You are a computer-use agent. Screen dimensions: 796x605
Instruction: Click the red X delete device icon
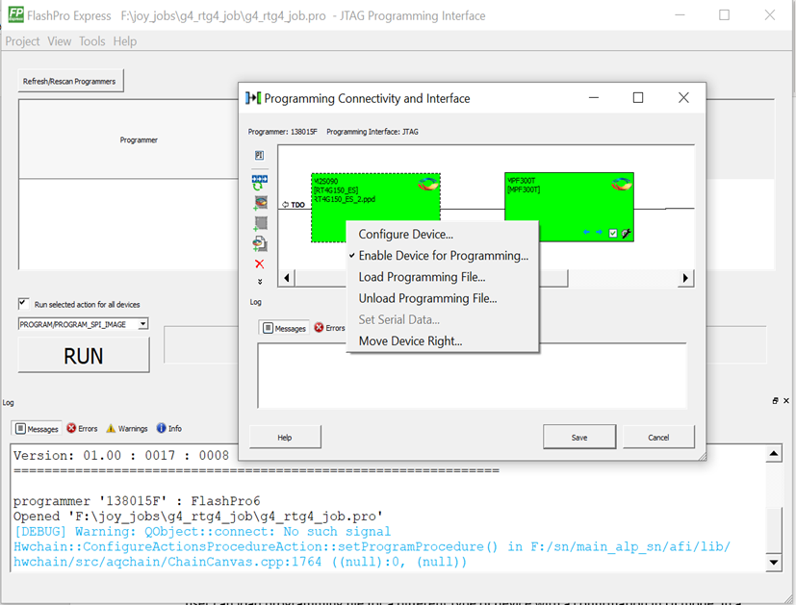(260, 264)
